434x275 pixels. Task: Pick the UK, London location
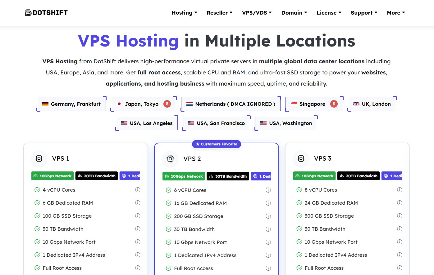(x=372, y=104)
